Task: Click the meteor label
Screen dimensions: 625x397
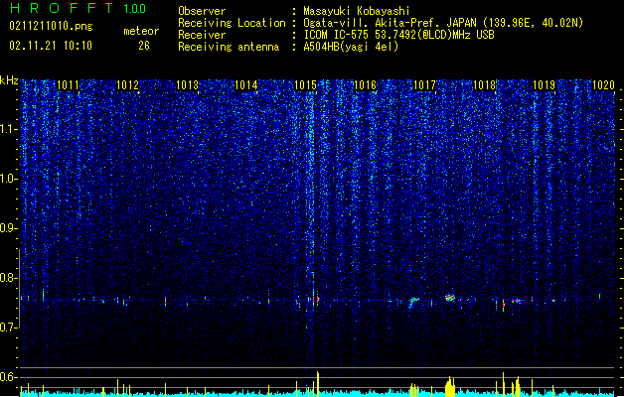Action: click(x=141, y=31)
